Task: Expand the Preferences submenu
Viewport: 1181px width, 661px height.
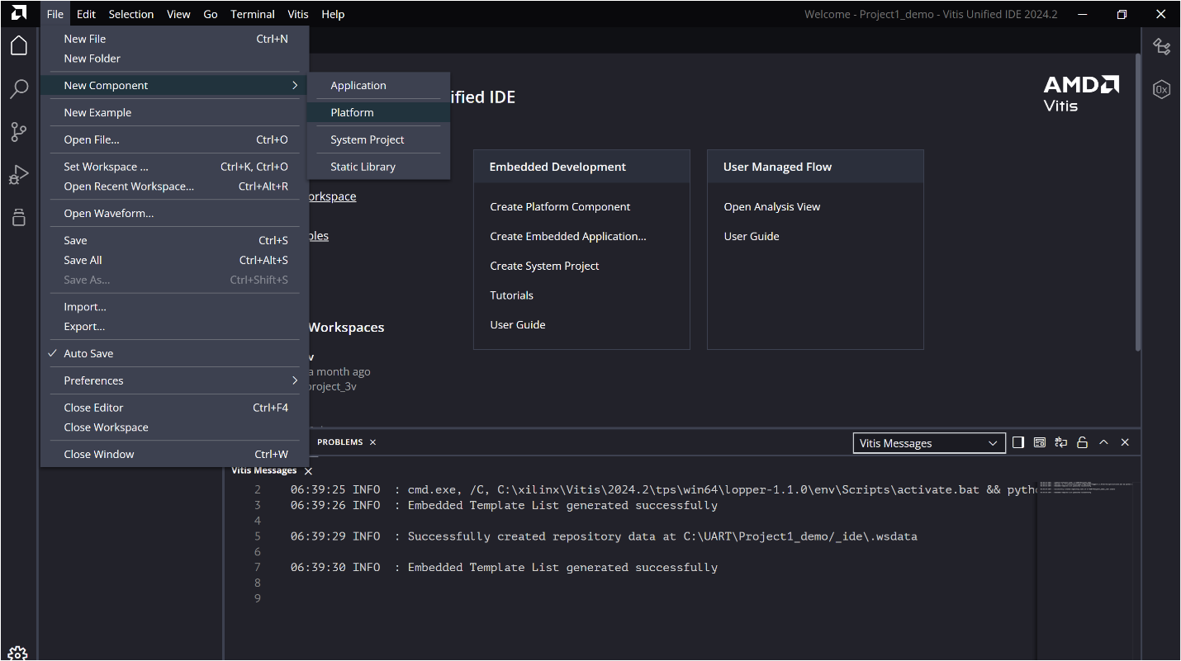Action: tap(93, 380)
